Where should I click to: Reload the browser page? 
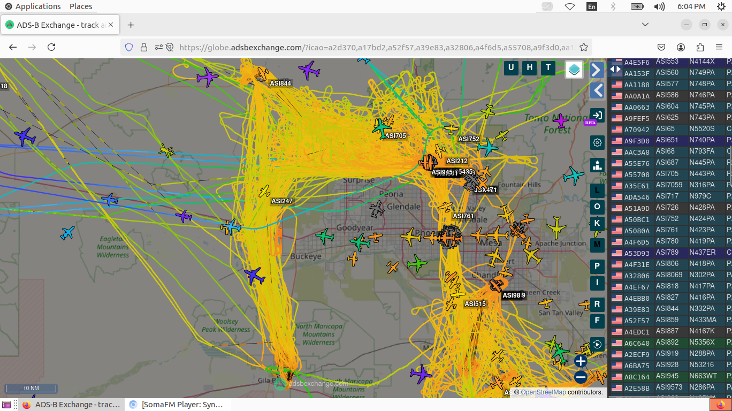[x=51, y=47]
